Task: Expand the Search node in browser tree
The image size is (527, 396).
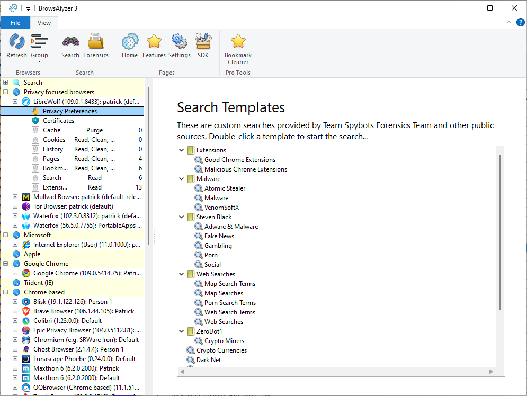Action: pos(6,82)
